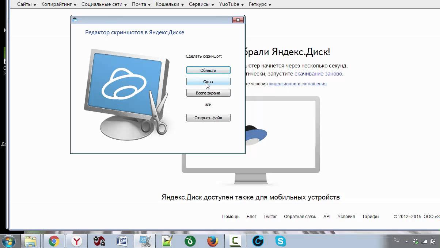The height and width of the screenshot is (248, 440).
Task: Open Skype from the taskbar
Action: click(280, 241)
